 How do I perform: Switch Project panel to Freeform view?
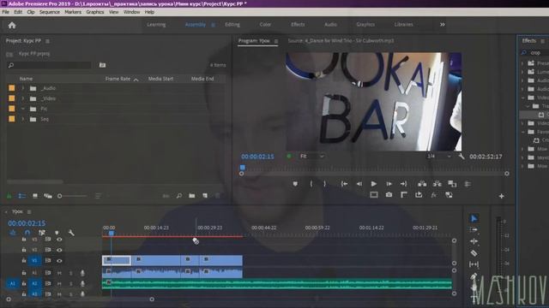coord(48,196)
